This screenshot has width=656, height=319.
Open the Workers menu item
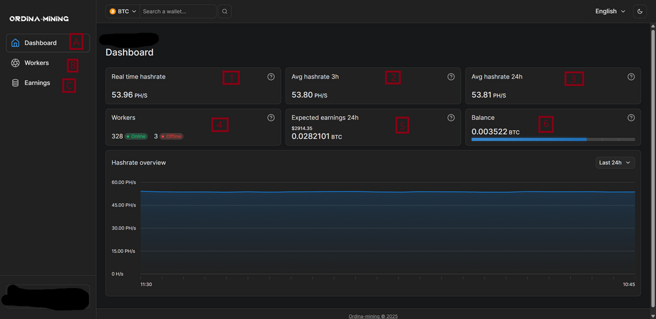(48, 63)
